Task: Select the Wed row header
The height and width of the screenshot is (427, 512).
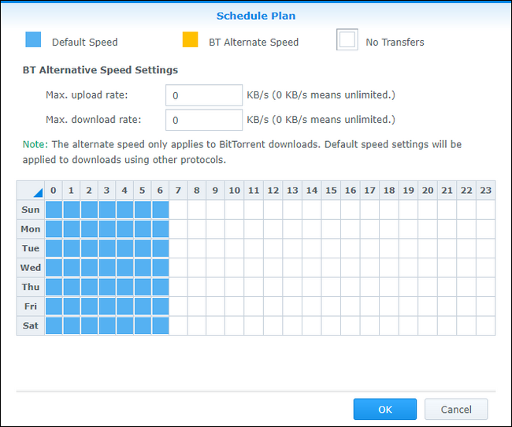Action: 31,268
